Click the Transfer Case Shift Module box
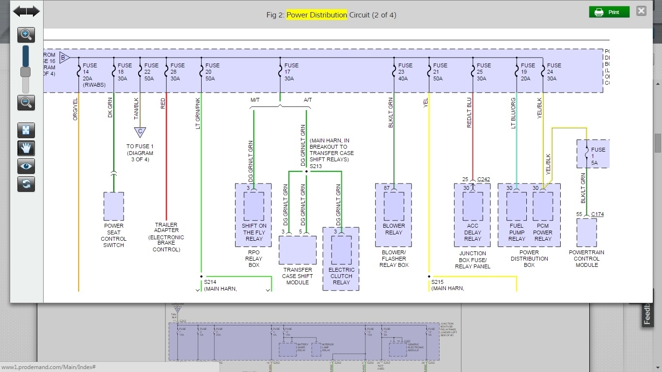662x372 pixels. 297,250
